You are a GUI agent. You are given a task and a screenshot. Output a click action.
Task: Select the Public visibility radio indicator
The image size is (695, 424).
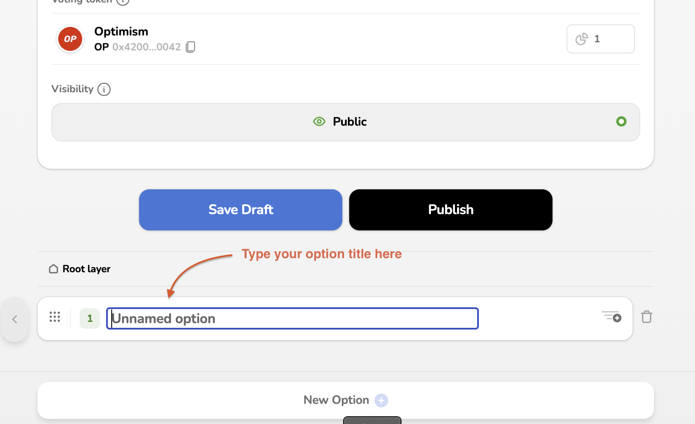click(621, 122)
